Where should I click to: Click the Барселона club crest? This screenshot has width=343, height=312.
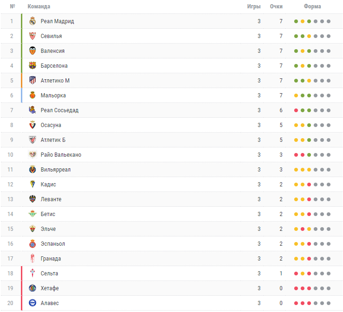point(32,65)
